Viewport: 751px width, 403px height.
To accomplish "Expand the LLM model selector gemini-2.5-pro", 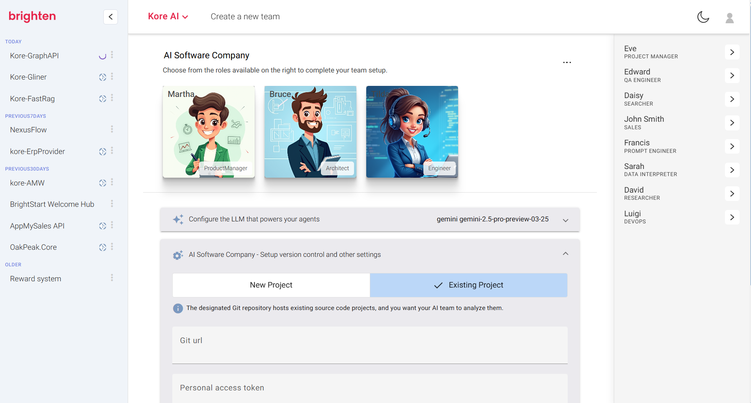I will 565,220.
